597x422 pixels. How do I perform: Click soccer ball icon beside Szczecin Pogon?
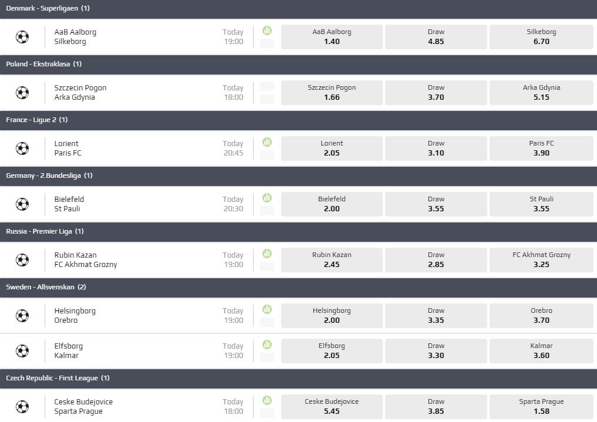tap(22, 93)
